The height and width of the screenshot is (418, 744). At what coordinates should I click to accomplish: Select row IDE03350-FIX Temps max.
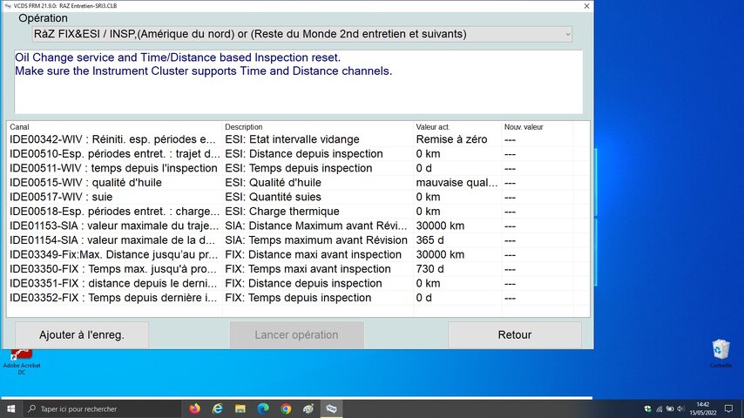coord(298,269)
